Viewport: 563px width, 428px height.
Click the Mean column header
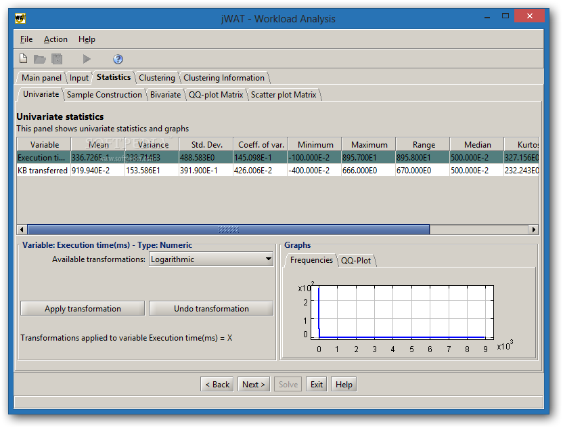98,144
